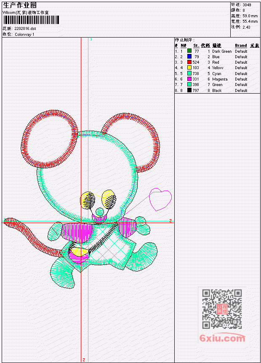Click stitch count 331 in Magenta row

(x=196, y=79)
